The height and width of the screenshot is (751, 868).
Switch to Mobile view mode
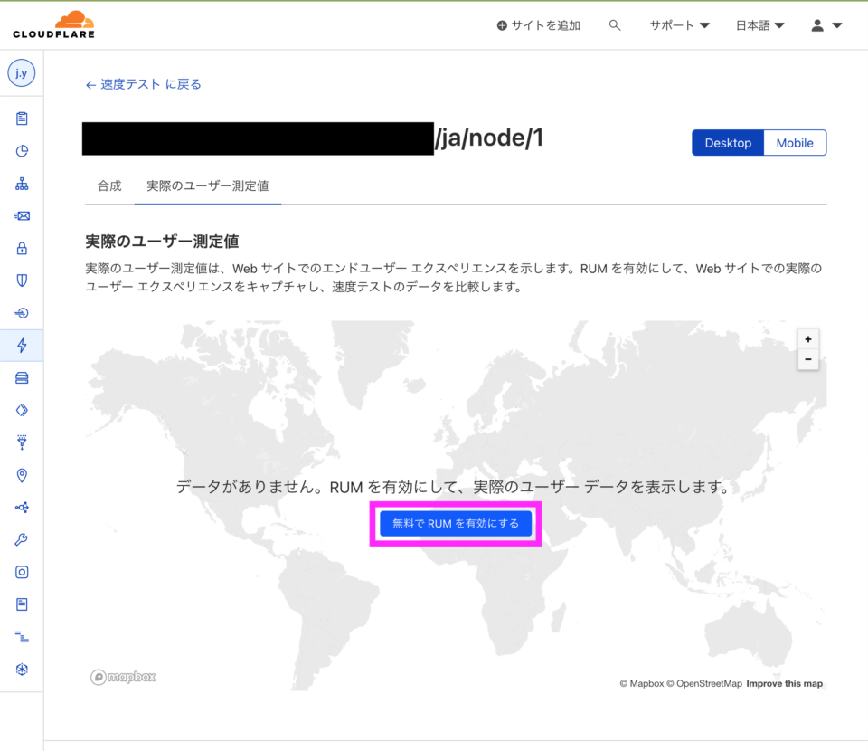[x=795, y=142]
